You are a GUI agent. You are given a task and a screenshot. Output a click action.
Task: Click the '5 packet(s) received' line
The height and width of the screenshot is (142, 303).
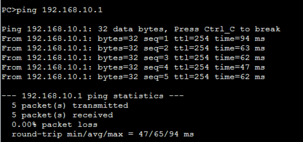pos(62,115)
